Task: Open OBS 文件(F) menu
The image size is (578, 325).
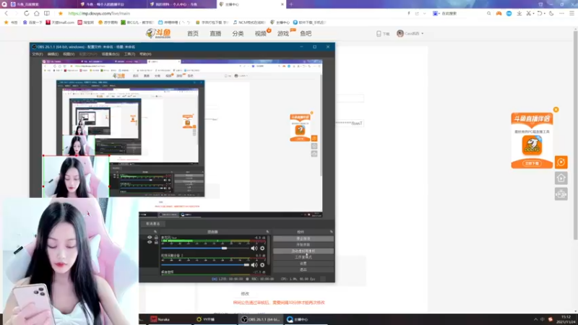Action: click(38, 54)
